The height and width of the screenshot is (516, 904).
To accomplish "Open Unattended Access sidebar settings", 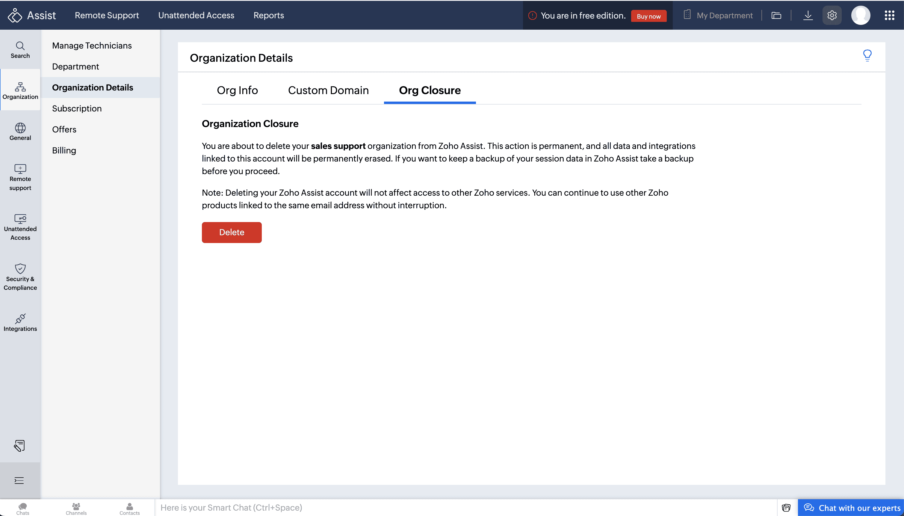I will point(20,227).
